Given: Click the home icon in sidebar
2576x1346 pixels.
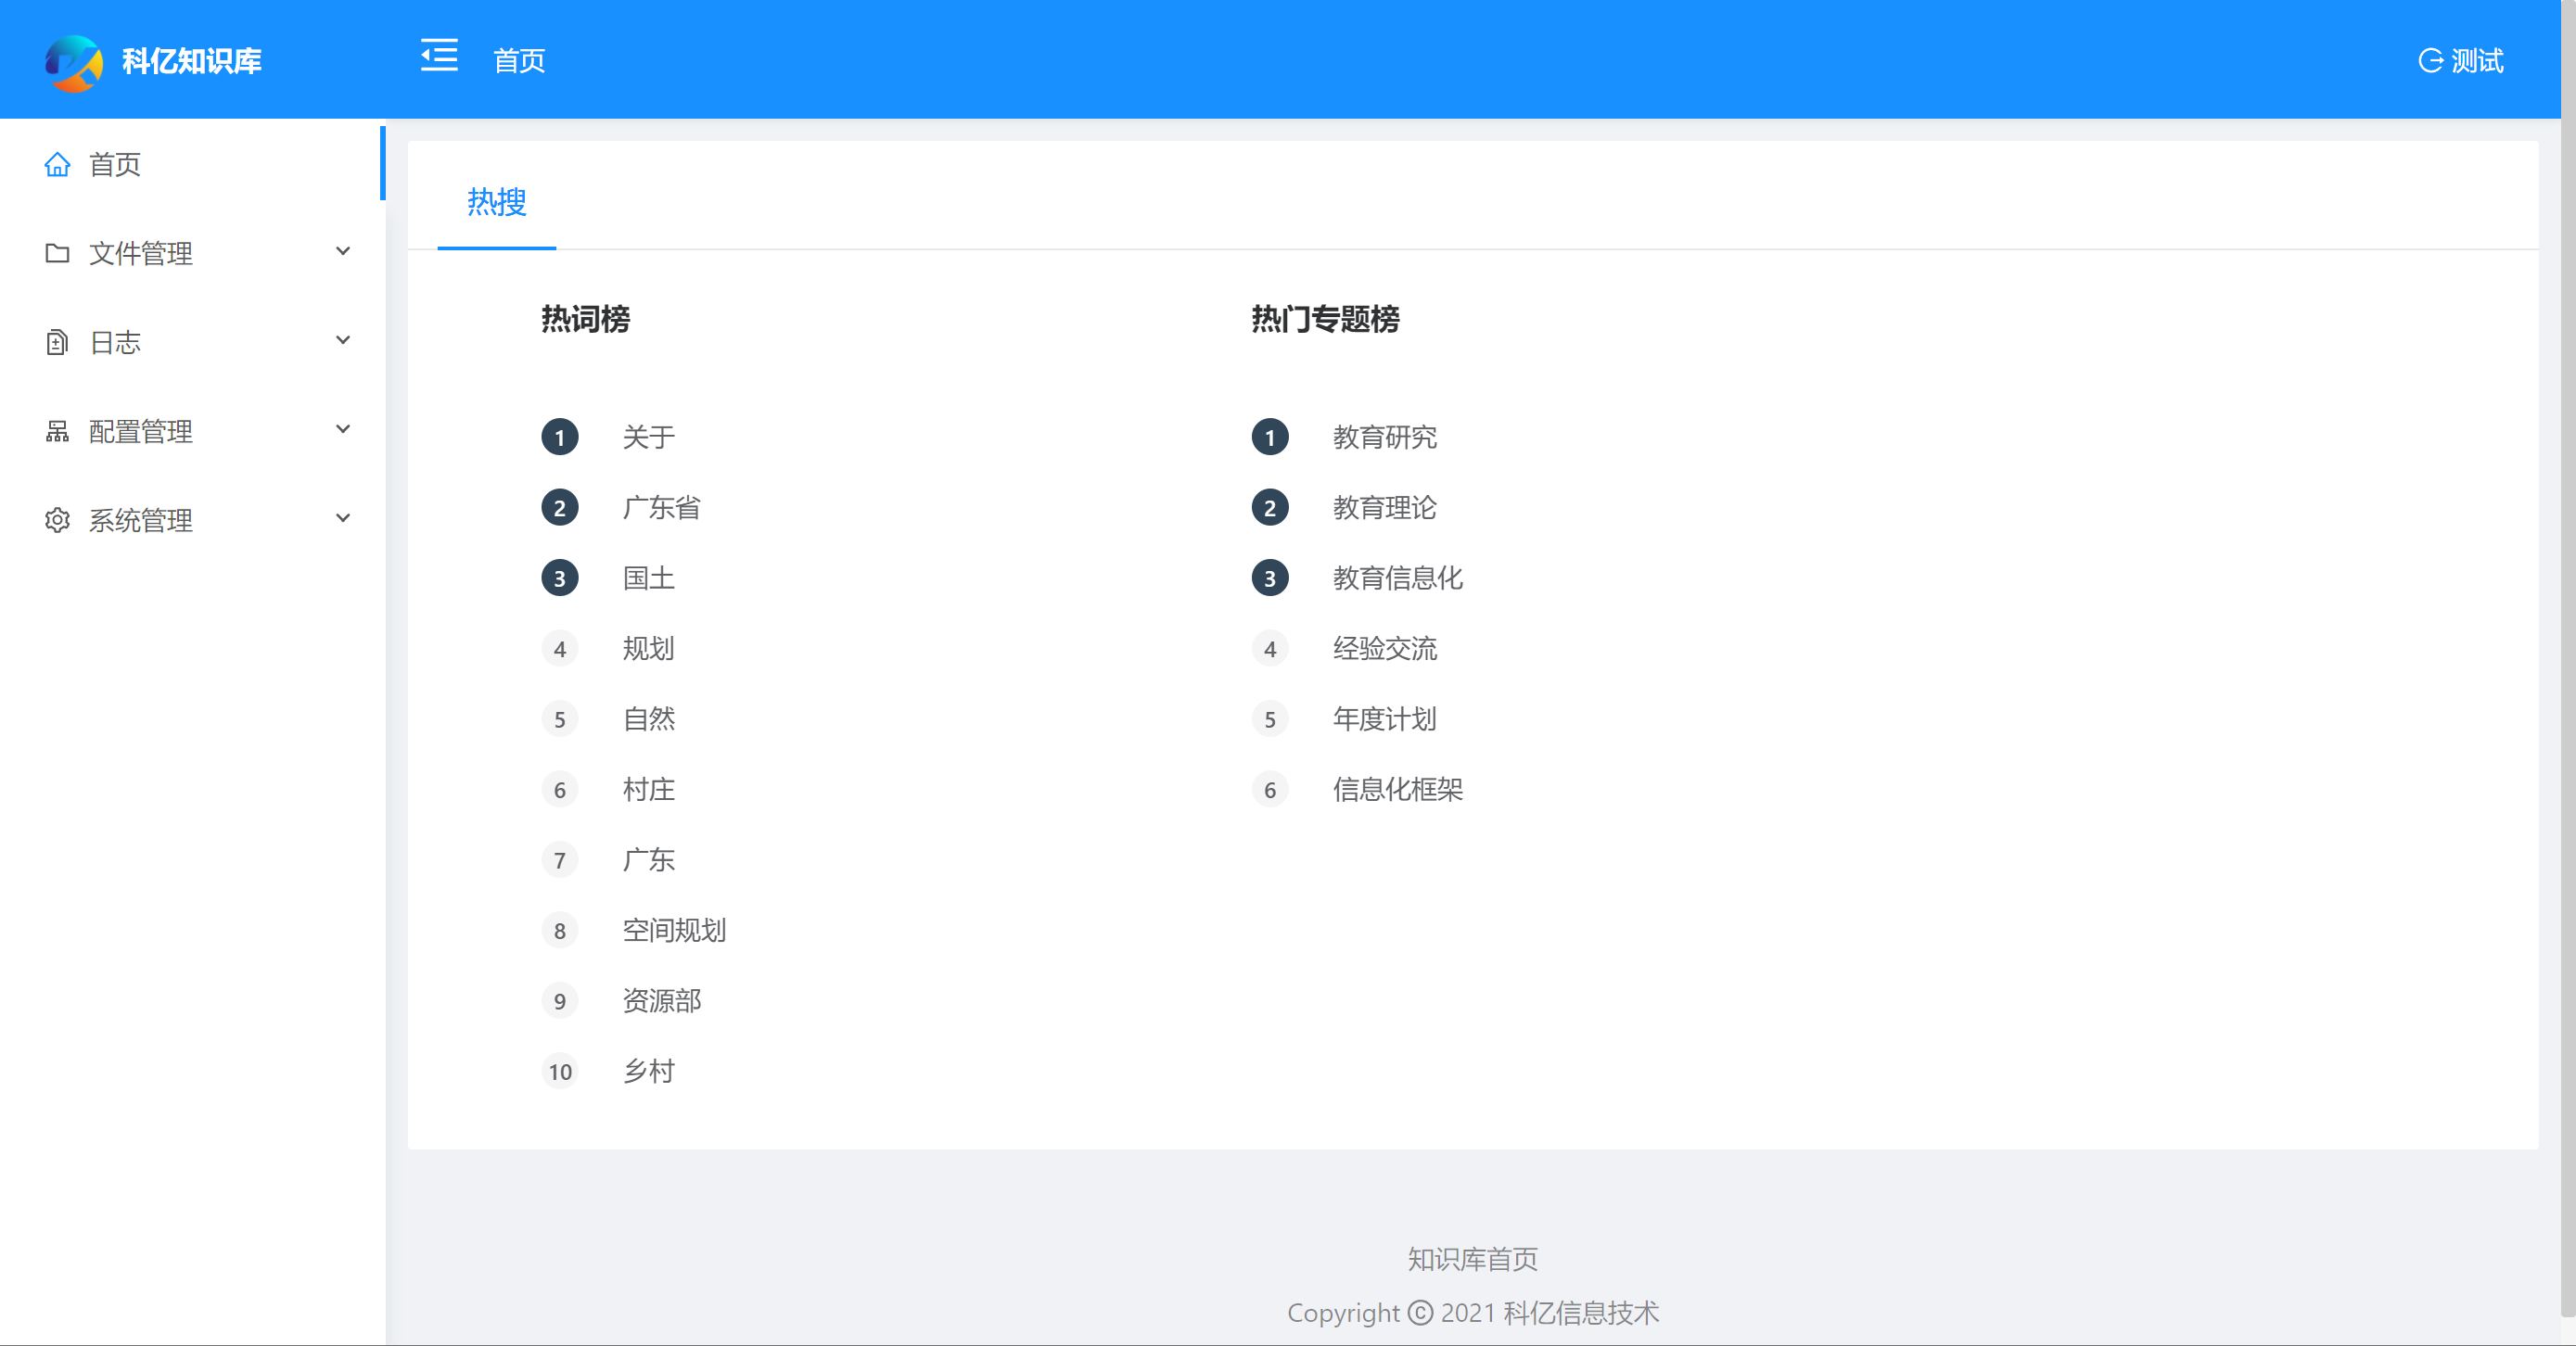Looking at the screenshot, I should [x=57, y=164].
